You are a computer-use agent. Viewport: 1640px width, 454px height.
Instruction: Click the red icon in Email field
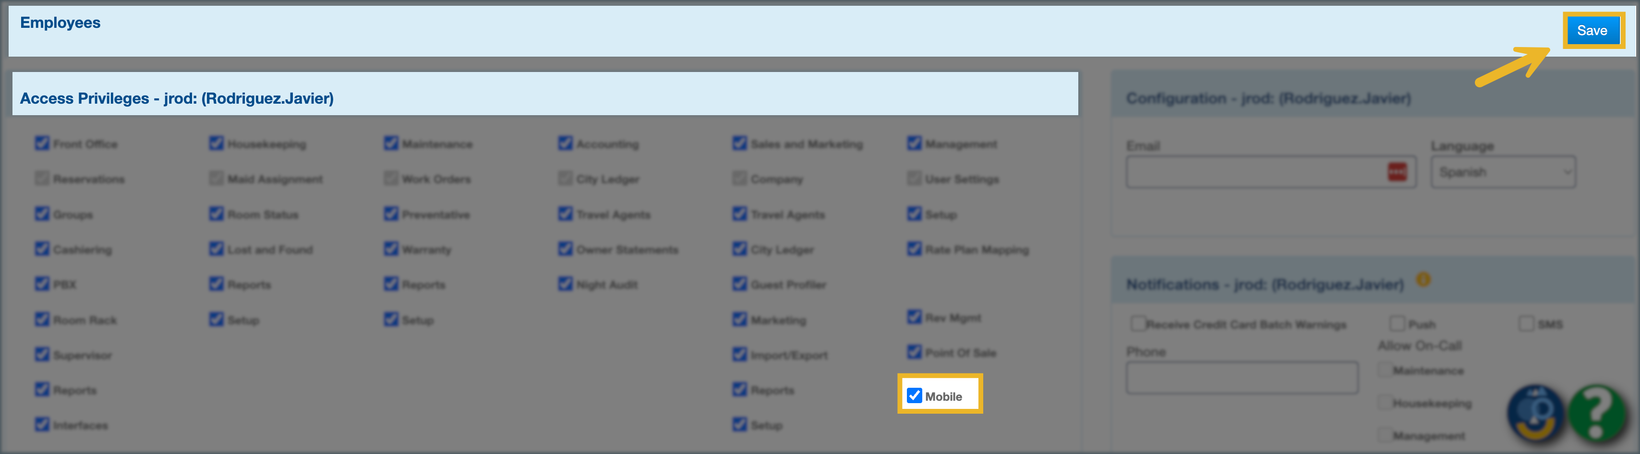tap(1397, 172)
